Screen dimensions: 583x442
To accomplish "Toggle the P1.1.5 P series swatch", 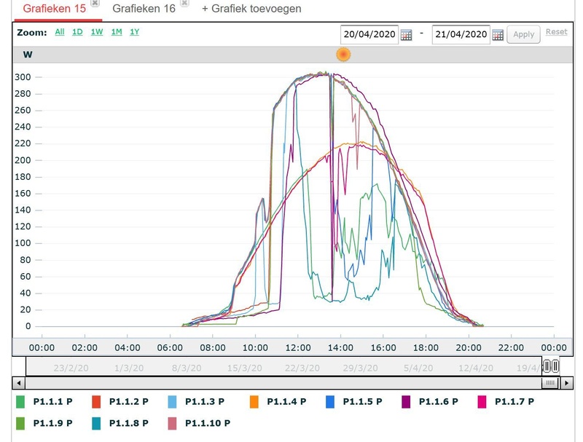I will point(330,402).
